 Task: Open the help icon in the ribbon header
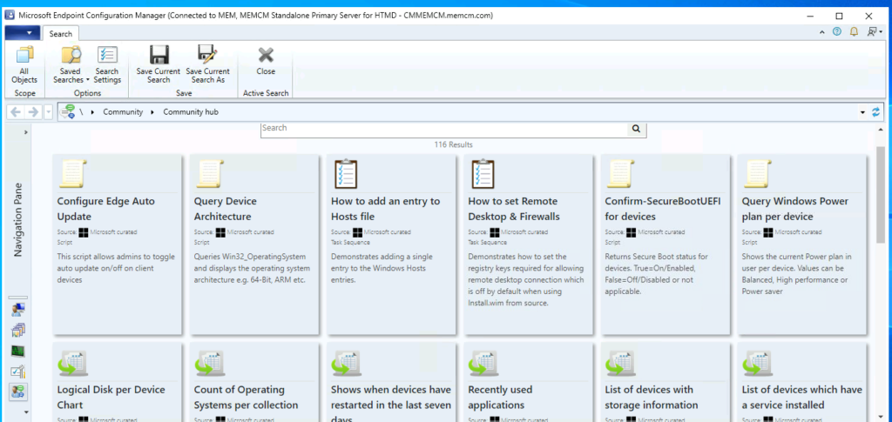pyautogui.click(x=836, y=32)
